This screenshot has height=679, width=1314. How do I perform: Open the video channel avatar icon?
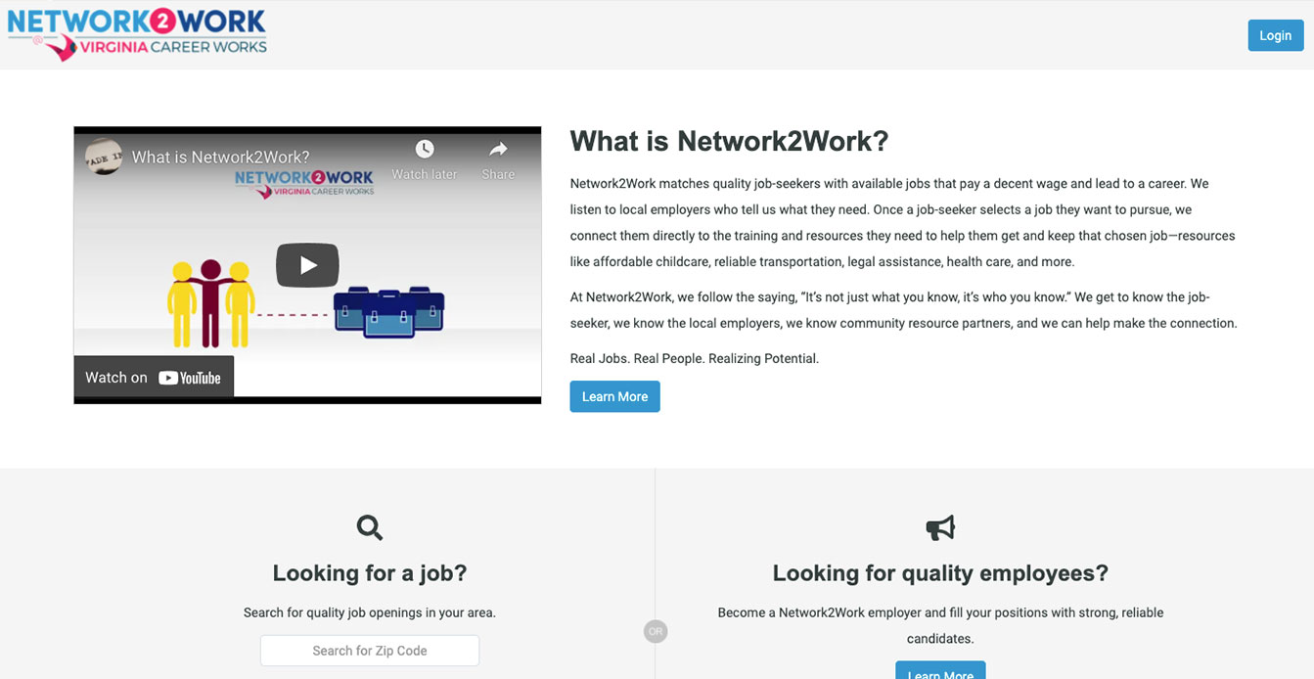104,157
